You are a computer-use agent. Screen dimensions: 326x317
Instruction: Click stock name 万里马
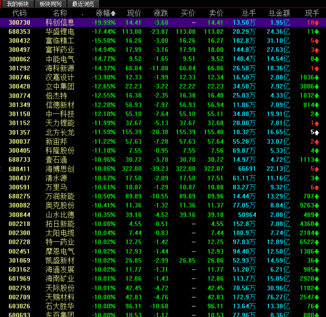point(57,187)
